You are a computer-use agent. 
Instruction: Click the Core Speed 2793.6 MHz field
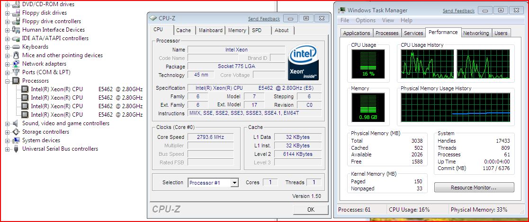(x=211, y=137)
